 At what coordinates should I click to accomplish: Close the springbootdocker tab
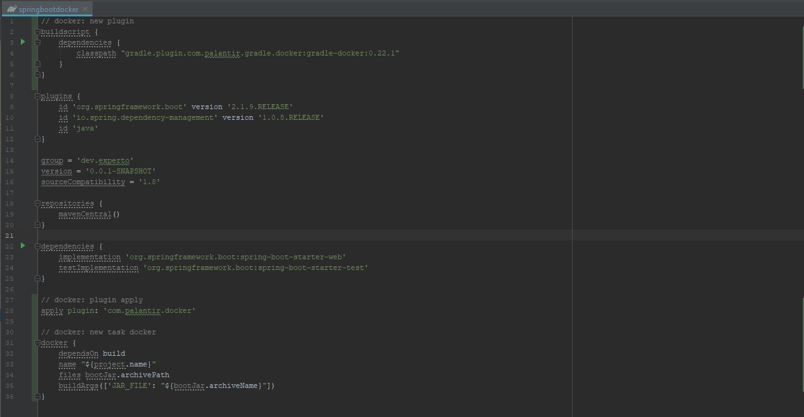(x=85, y=9)
